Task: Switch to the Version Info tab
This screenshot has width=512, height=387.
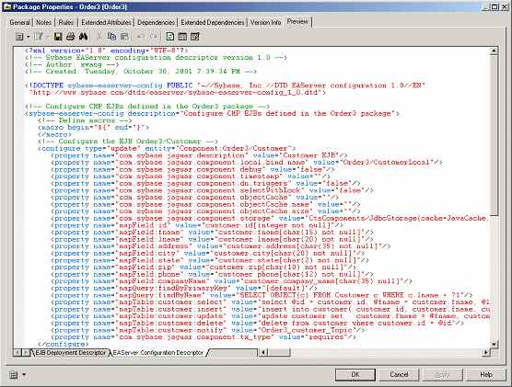Action: 265,22
